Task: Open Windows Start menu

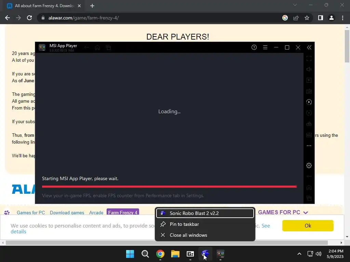Action: coord(130,254)
